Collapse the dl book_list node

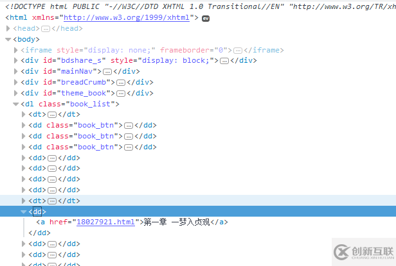coord(16,104)
